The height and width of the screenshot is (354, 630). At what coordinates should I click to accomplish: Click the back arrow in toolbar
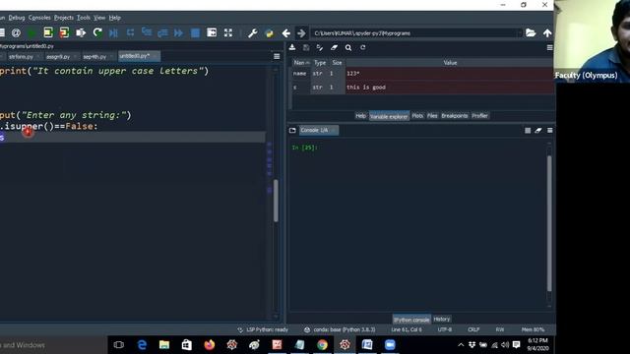pyautogui.click(x=285, y=32)
